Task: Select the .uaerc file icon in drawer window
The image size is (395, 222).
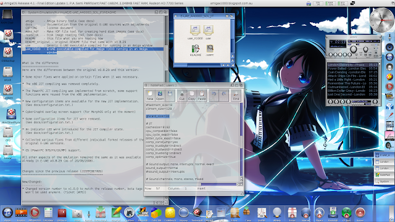Action: 210,50
